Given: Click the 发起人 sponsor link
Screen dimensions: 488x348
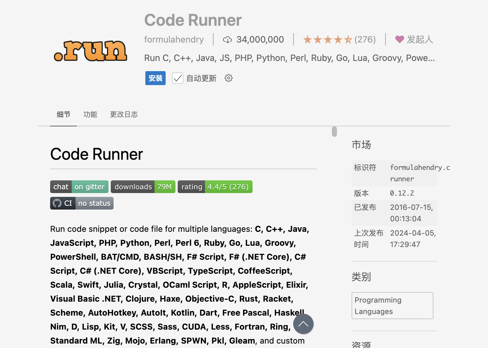Looking at the screenshot, I should coord(420,39).
